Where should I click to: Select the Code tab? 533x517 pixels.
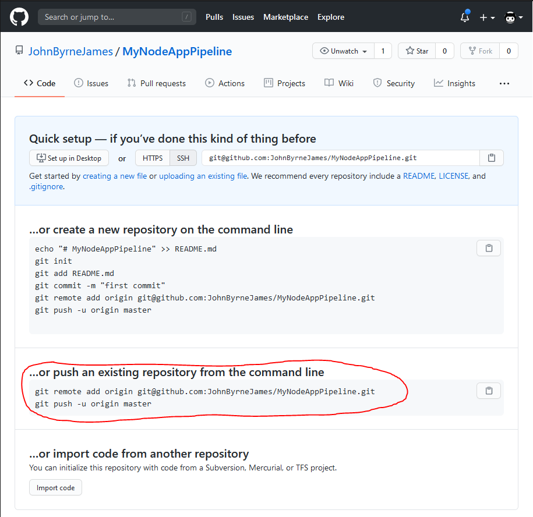click(40, 83)
